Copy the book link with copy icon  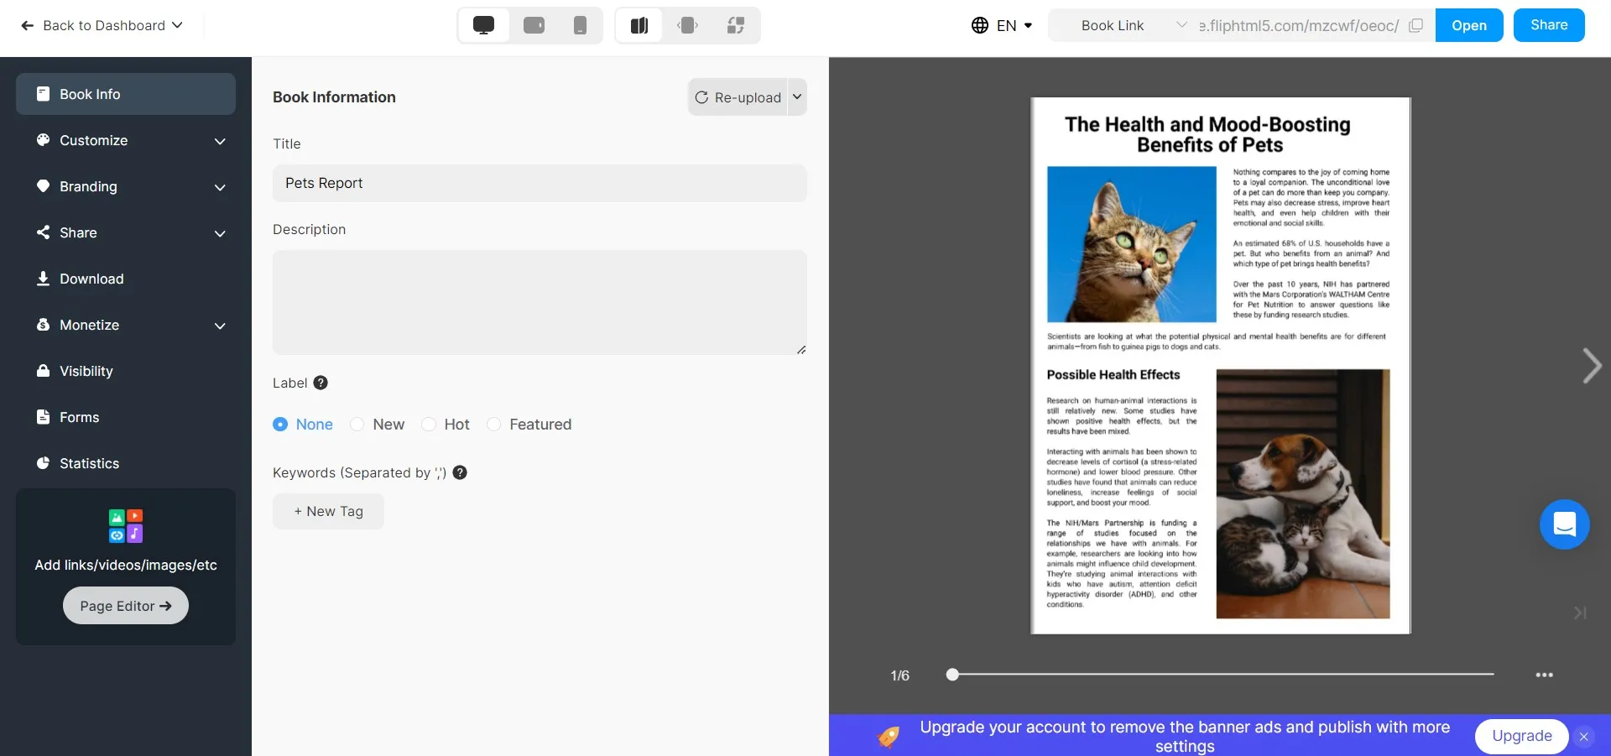tap(1416, 25)
